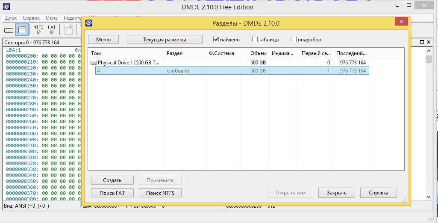Click the grayed grid icon in main toolbar
Screen dimensions: 438x223
pyautogui.click(x=68, y=29)
